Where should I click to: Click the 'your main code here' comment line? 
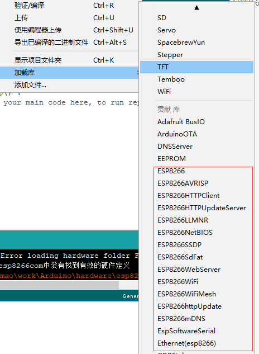(71, 103)
